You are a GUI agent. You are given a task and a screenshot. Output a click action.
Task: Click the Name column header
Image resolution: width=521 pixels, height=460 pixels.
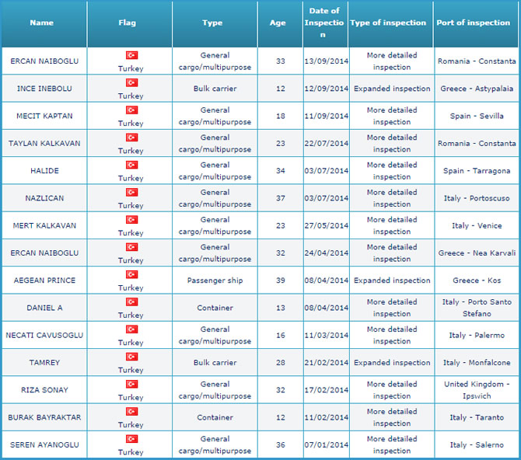click(x=42, y=23)
